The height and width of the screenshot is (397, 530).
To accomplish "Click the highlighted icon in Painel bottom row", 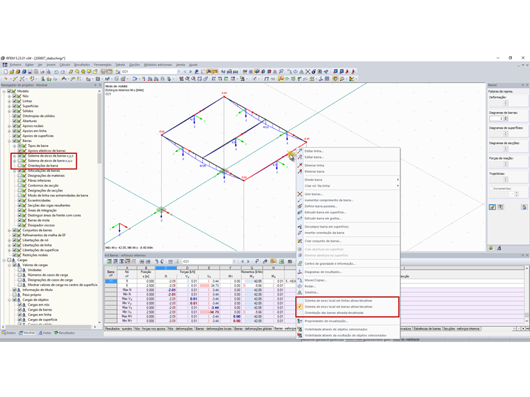I will [x=492, y=207].
